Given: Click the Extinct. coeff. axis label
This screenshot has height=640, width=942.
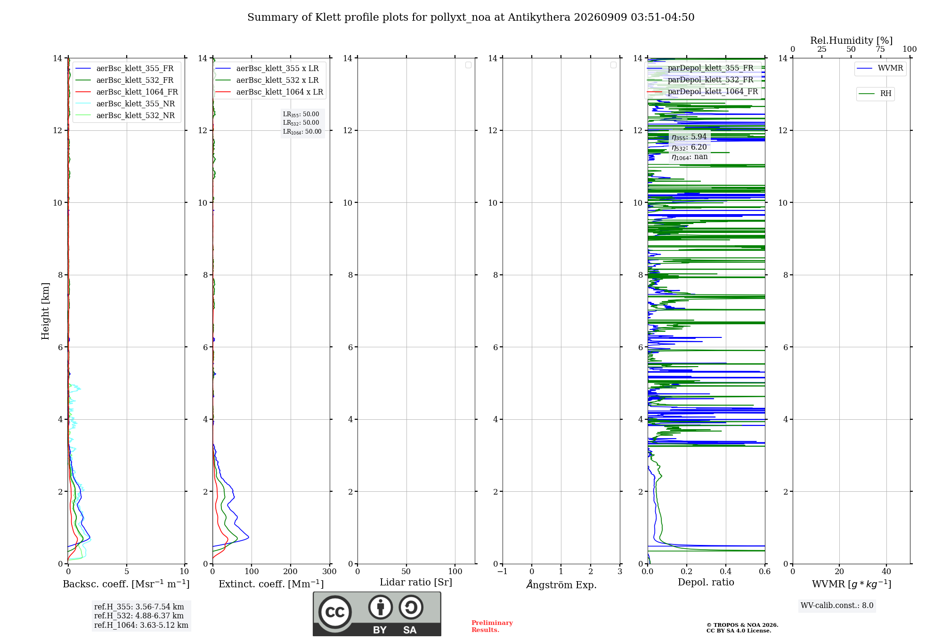Looking at the screenshot, I should point(271,584).
